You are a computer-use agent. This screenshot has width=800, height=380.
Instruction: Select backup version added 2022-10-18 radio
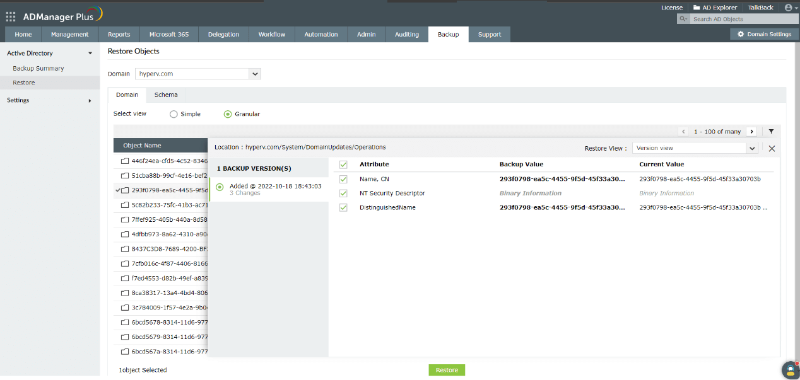(220, 187)
